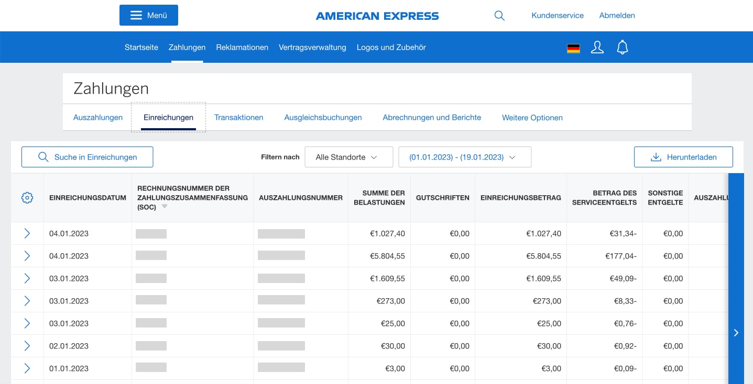Click the American Express logo

point(377,16)
